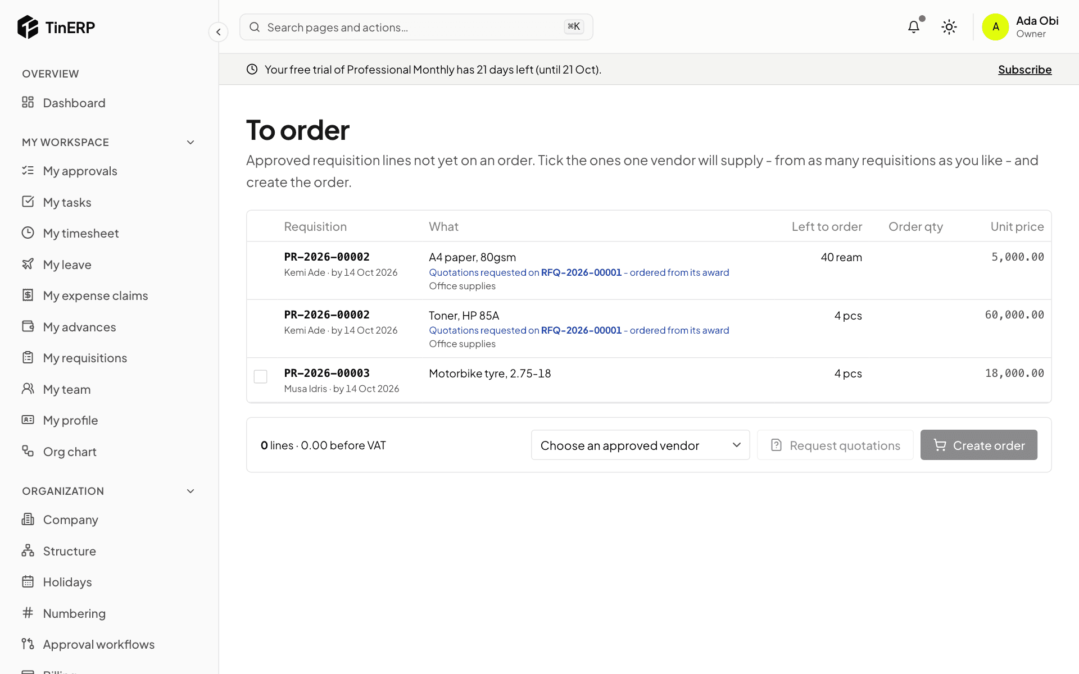Click the Org chart icon
Viewport: 1079px width, 674px height.
point(28,451)
